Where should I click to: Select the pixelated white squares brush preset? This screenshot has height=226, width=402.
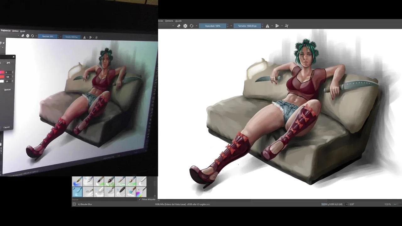(x=99, y=192)
